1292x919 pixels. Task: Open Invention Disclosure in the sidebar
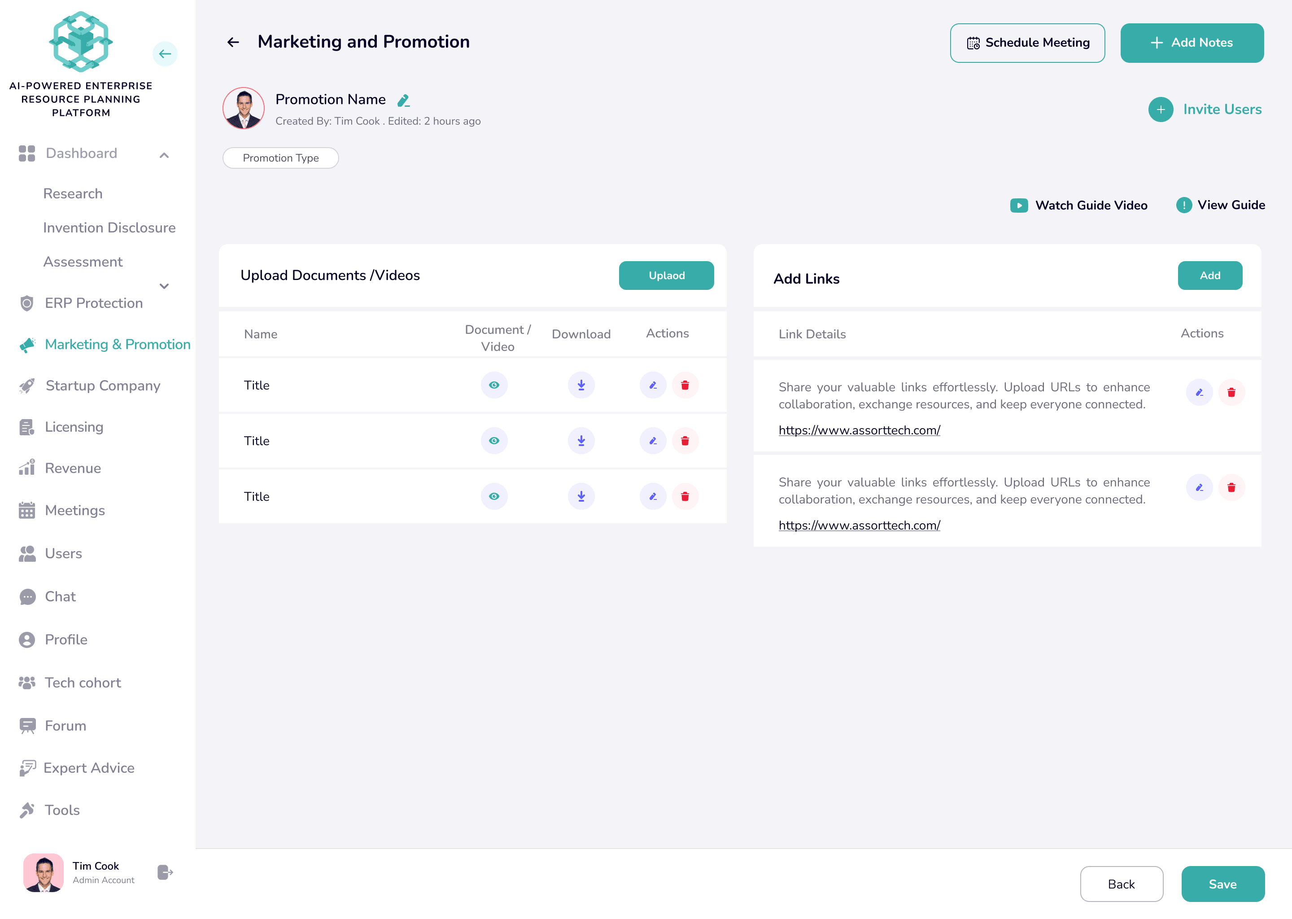[109, 228]
